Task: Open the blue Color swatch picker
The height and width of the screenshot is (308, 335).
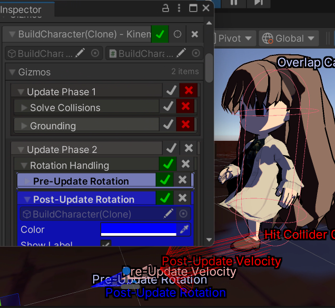Action: pos(139,229)
